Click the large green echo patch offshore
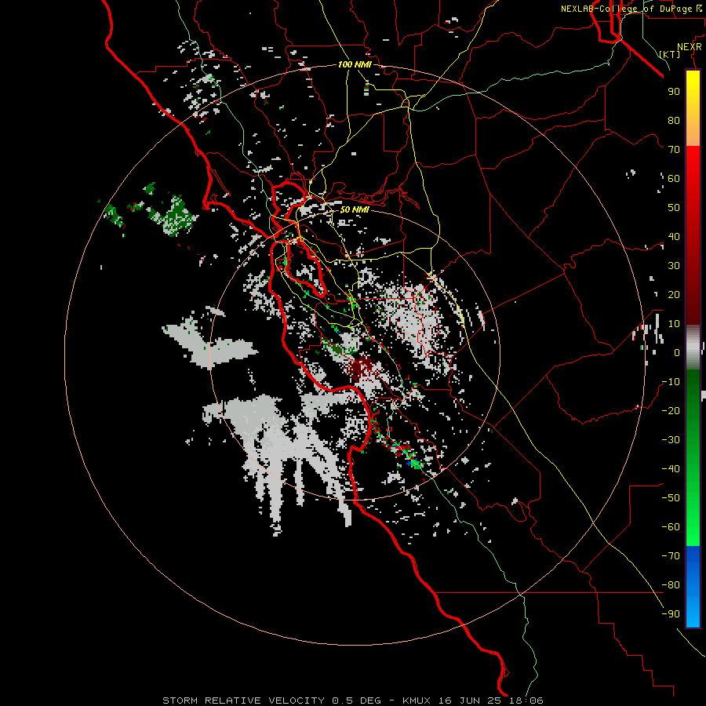Screen dimensions: 706x706 click(x=175, y=215)
